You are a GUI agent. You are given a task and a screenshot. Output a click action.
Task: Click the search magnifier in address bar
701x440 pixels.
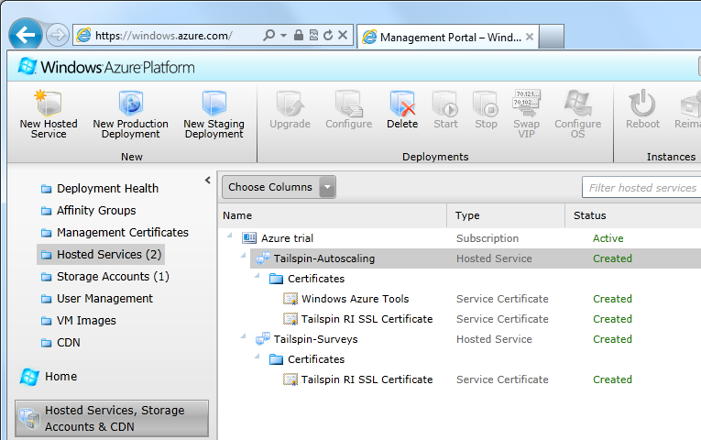coord(269,35)
